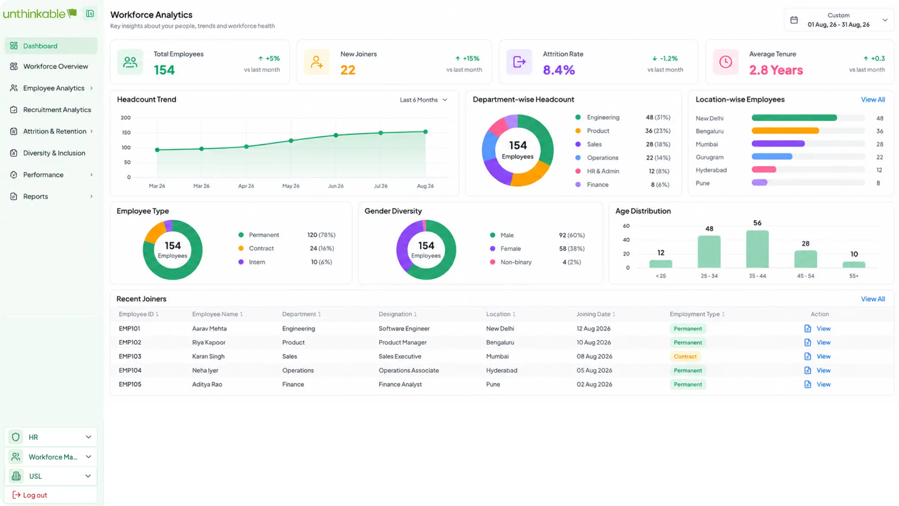
Task: Expand the USL selector chevron
Action: [88, 476]
